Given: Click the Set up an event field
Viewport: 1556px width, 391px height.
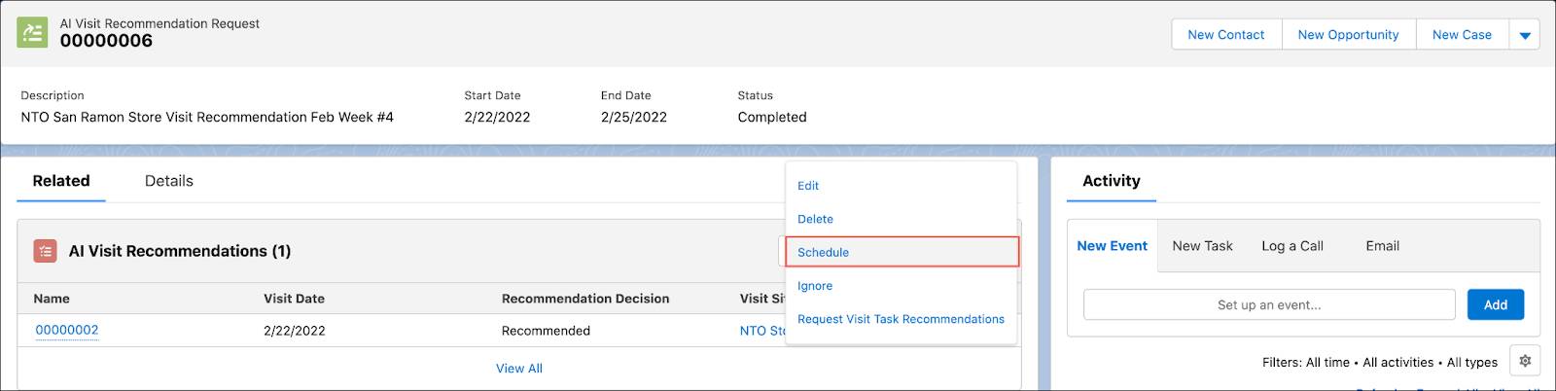Looking at the screenshot, I should 1269,304.
